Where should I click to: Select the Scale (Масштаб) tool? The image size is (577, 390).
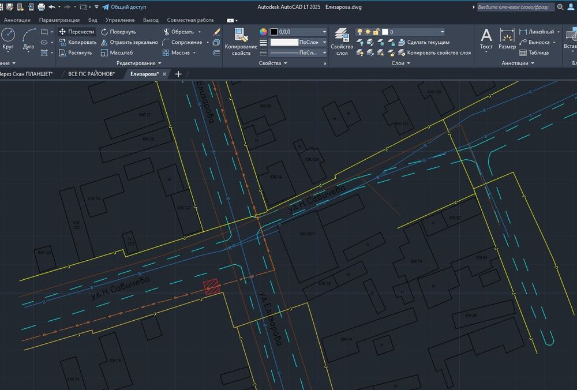117,52
